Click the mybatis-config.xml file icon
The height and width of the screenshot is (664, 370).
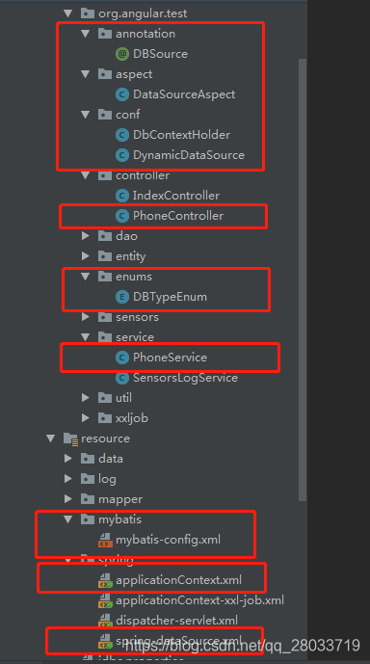click(105, 540)
